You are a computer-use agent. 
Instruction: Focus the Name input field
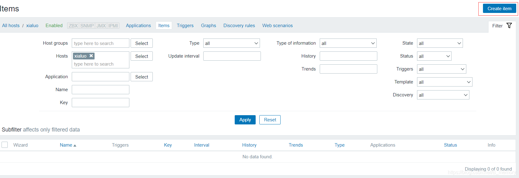tap(100, 90)
